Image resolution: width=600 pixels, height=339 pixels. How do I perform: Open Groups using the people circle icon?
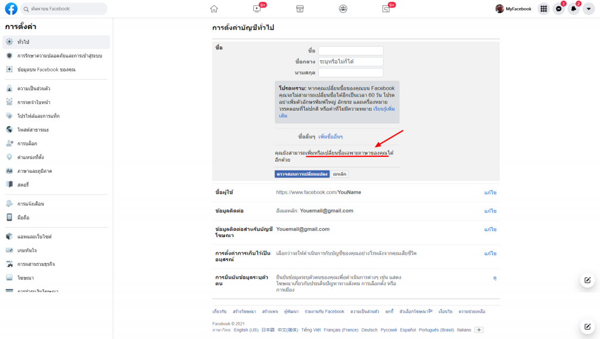[343, 9]
